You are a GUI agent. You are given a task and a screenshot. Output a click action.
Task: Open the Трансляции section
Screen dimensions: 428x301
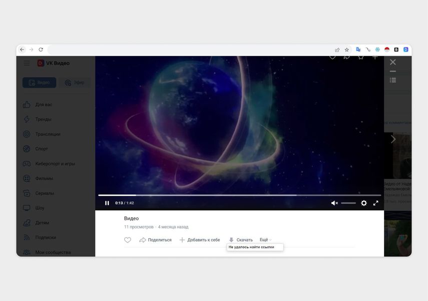tap(42, 134)
